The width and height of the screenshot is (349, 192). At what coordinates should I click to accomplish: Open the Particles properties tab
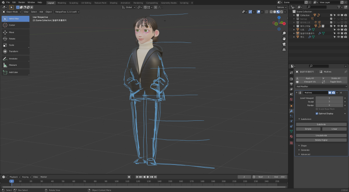[x=291, y=116]
